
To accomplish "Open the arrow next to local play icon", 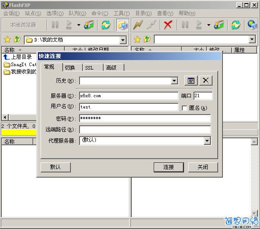I will click(79, 25).
